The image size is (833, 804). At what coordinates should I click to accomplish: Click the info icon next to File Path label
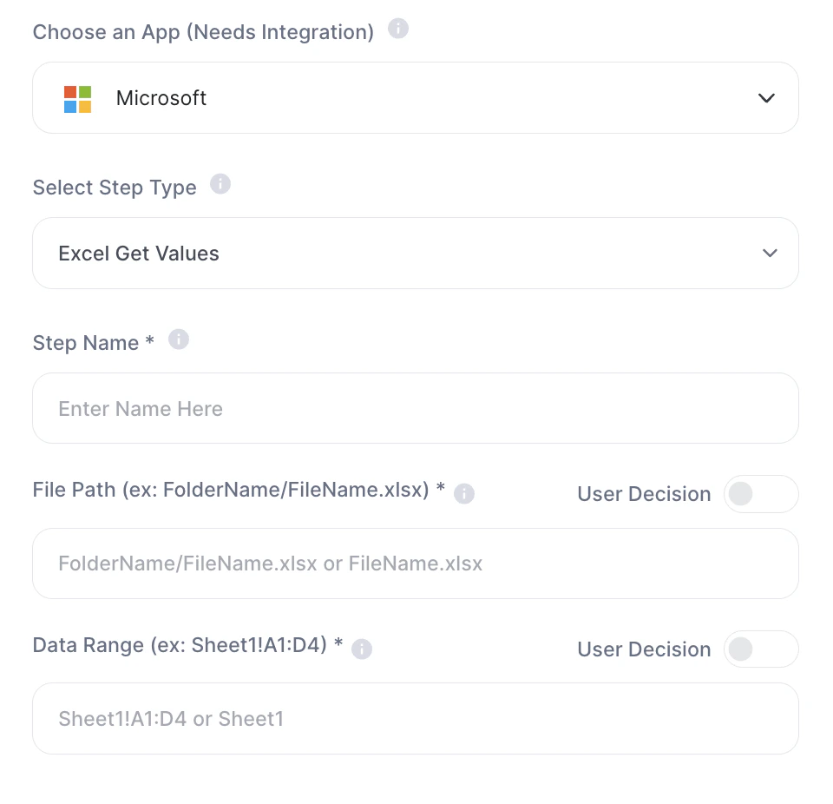[x=464, y=494]
